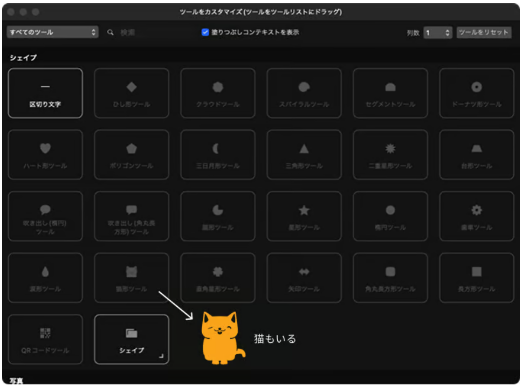Image resolution: width=522 pixels, height=386 pixels.
Task: Select the 歯車ツール gear shape icon
Action: coord(477,210)
